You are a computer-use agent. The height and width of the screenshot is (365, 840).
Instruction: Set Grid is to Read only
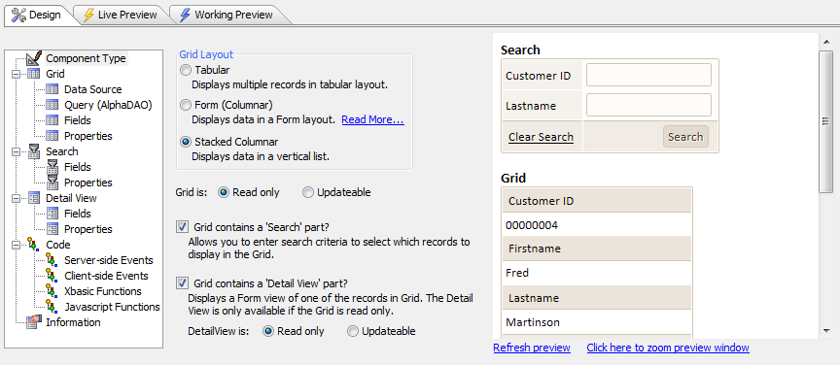point(224,192)
